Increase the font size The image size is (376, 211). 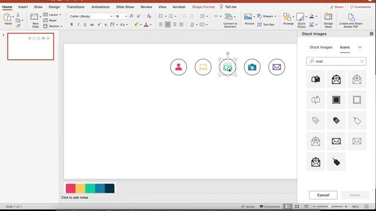(x=132, y=16)
